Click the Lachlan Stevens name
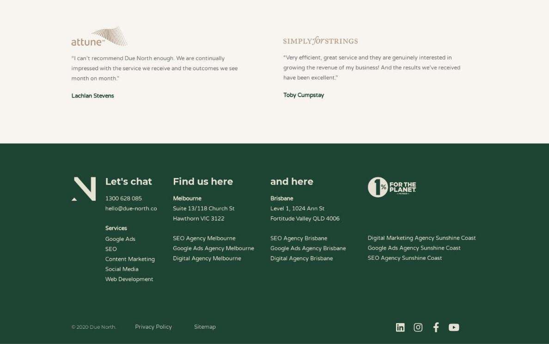This screenshot has height=344, width=549. click(x=93, y=96)
